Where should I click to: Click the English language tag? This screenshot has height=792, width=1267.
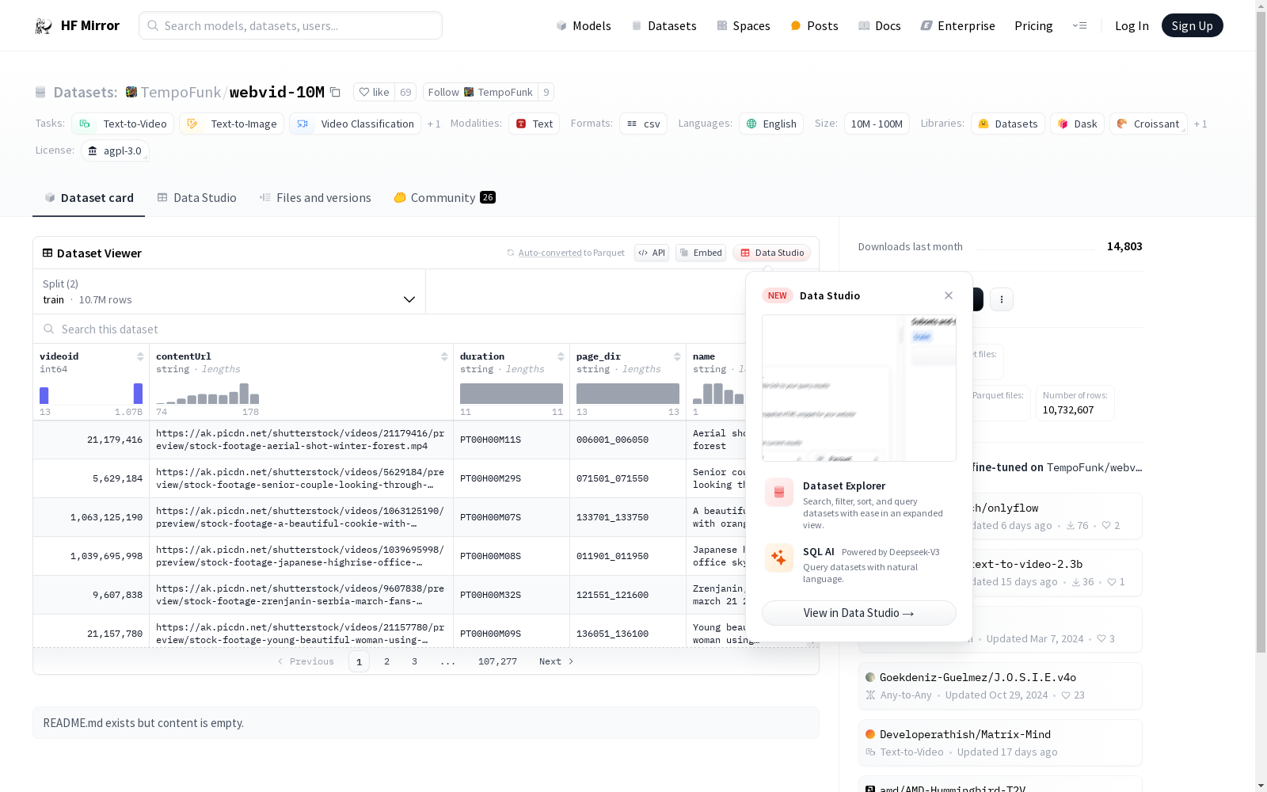[x=771, y=124]
